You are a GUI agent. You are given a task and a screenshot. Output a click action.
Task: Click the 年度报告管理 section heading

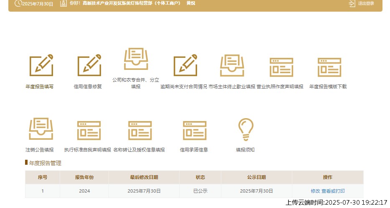point(45,163)
